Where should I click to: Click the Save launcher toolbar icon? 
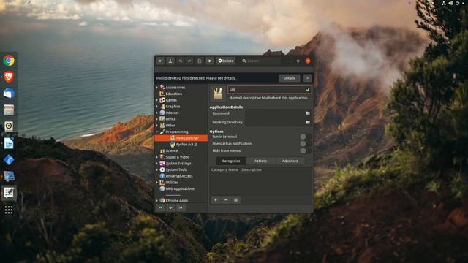pyautogui.click(x=170, y=61)
